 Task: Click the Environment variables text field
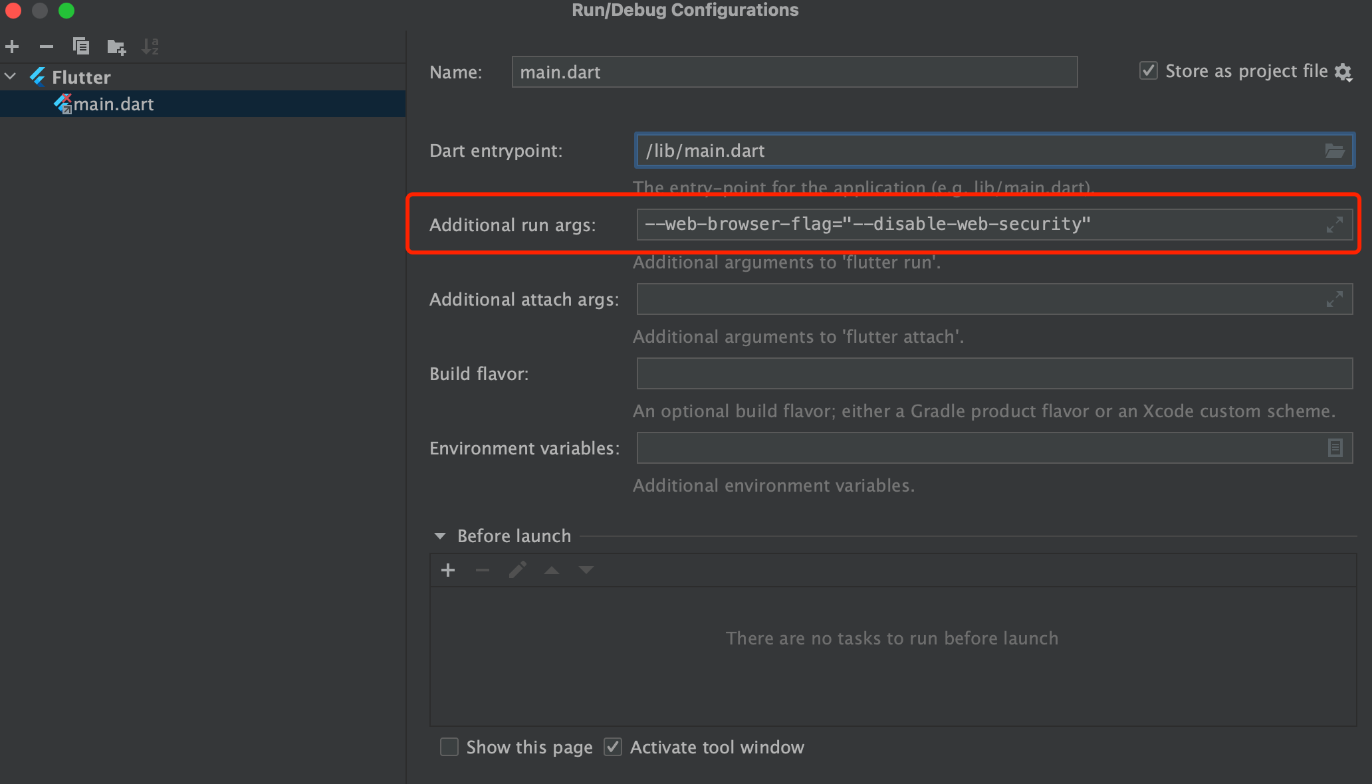[x=977, y=448]
